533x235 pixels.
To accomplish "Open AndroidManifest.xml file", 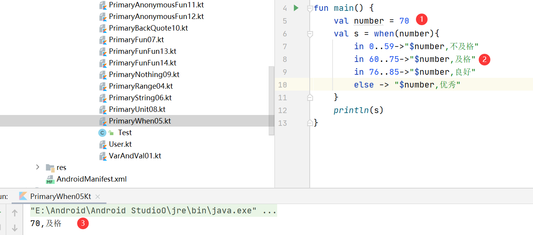I will (x=91, y=179).
